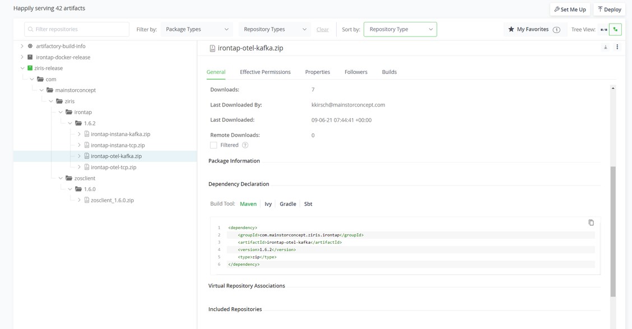632x329 pixels.
Task: Click the Deploy button
Action: coord(609,10)
